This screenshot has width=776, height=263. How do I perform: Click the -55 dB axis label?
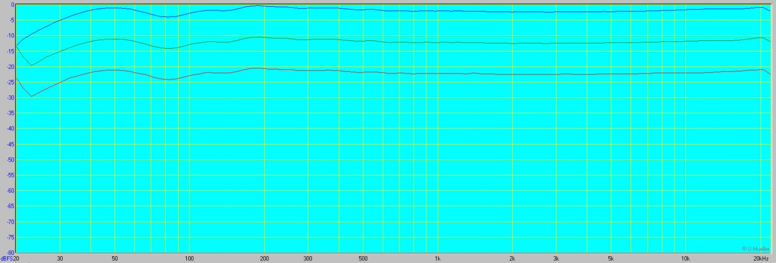click(x=9, y=176)
